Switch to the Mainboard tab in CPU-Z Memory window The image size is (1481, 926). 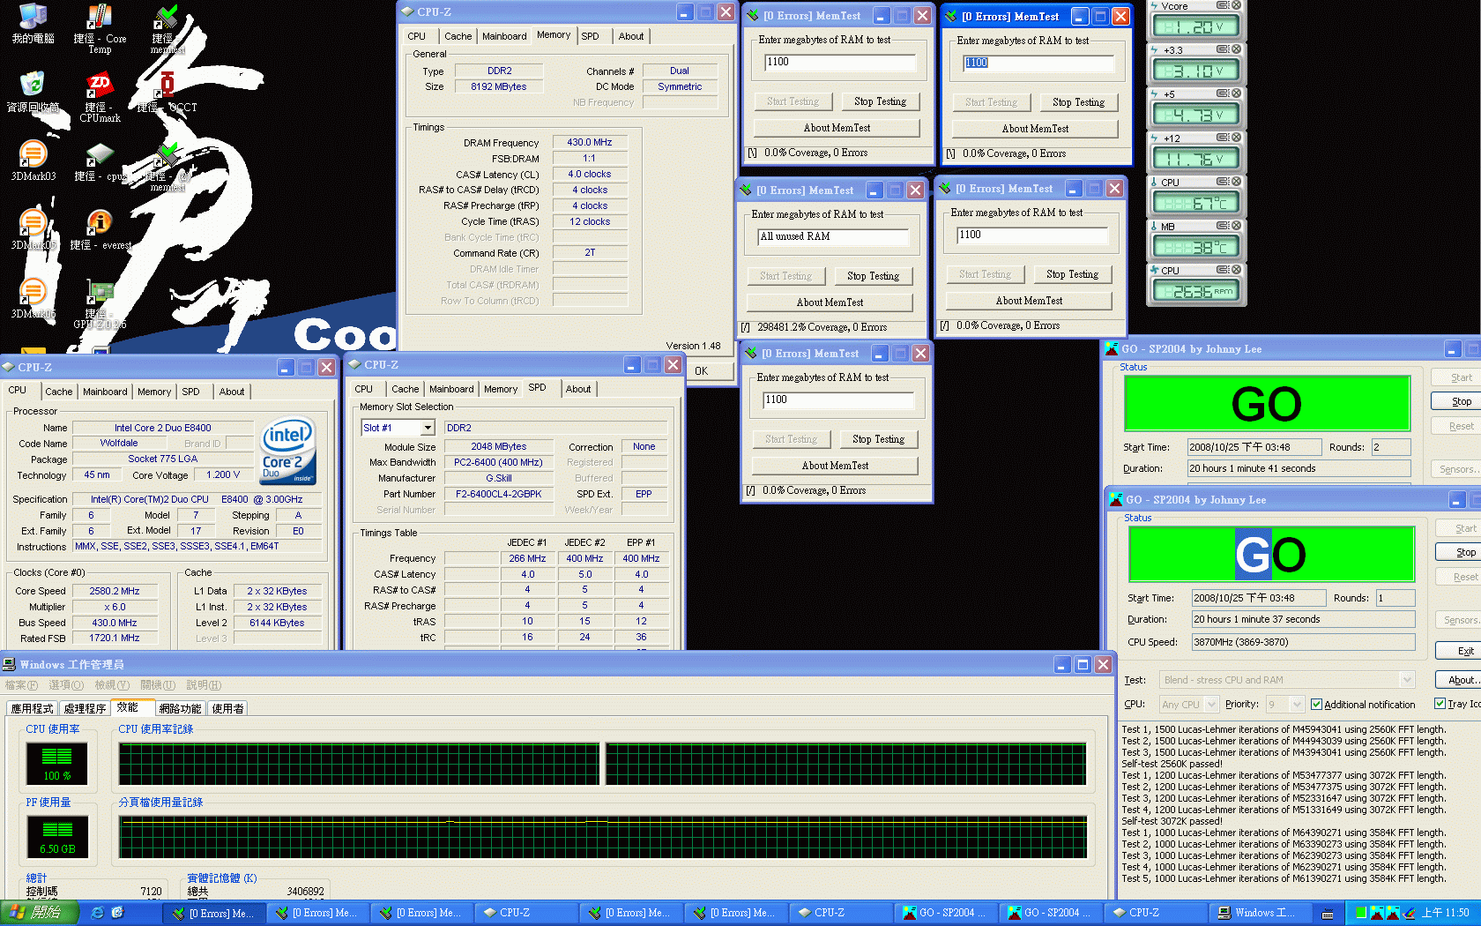504,36
